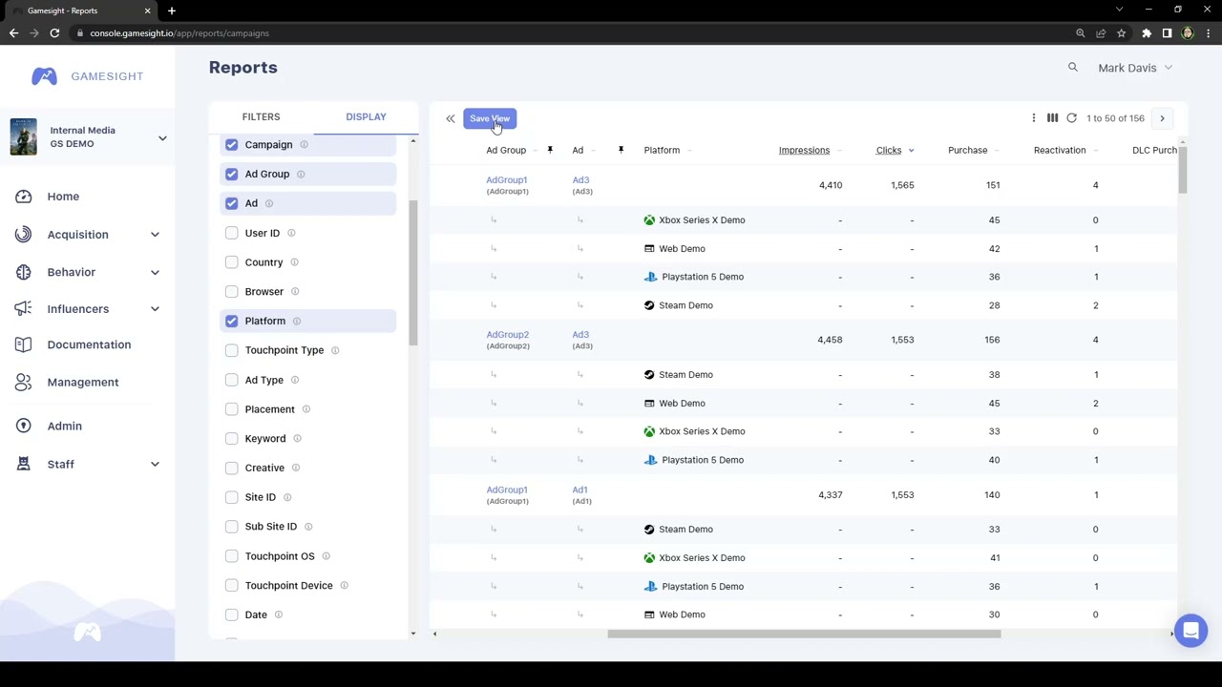Click the Acquisition sidebar icon
The width and height of the screenshot is (1222, 687).
pos(23,235)
